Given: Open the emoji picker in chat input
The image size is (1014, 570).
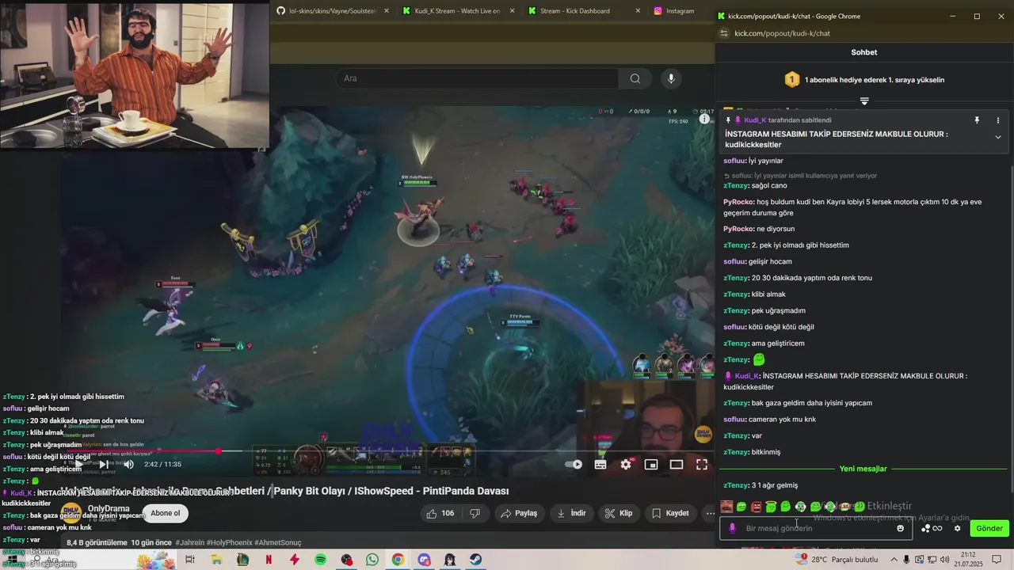Looking at the screenshot, I should pos(901,528).
